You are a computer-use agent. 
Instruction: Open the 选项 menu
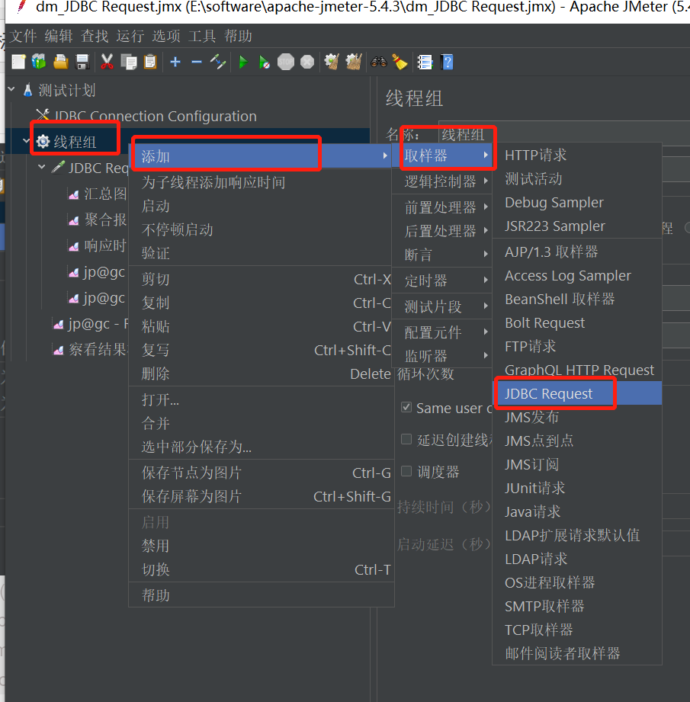[x=166, y=36]
